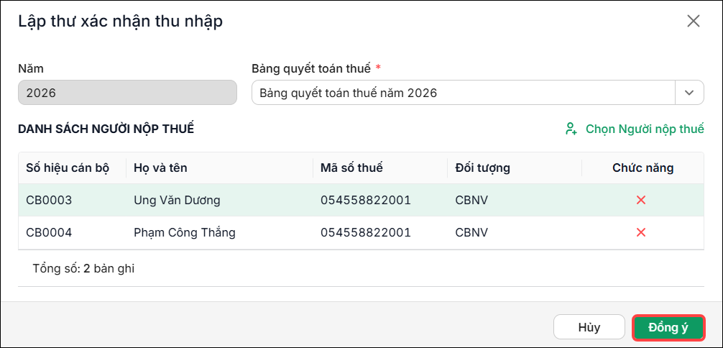Remove Ung Văn Dương using red X icon
Image resolution: width=723 pixels, height=348 pixels.
(x=640, y=200)
